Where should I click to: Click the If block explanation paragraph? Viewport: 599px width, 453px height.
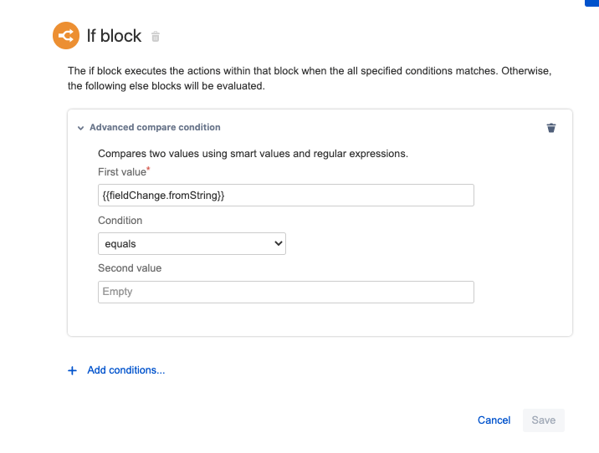pyautogui.click(x=310, y=79)
